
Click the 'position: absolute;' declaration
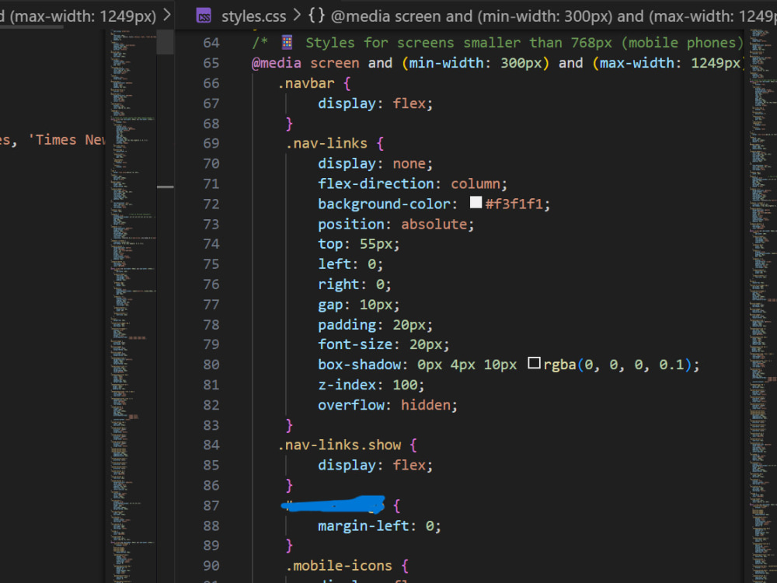(x=396, y=224)
